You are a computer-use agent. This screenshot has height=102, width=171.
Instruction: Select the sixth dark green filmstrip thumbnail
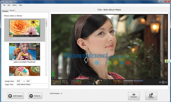[x=108, y=82]
